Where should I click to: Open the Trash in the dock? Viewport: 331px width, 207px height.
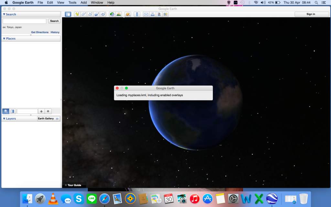click(304, 199)
